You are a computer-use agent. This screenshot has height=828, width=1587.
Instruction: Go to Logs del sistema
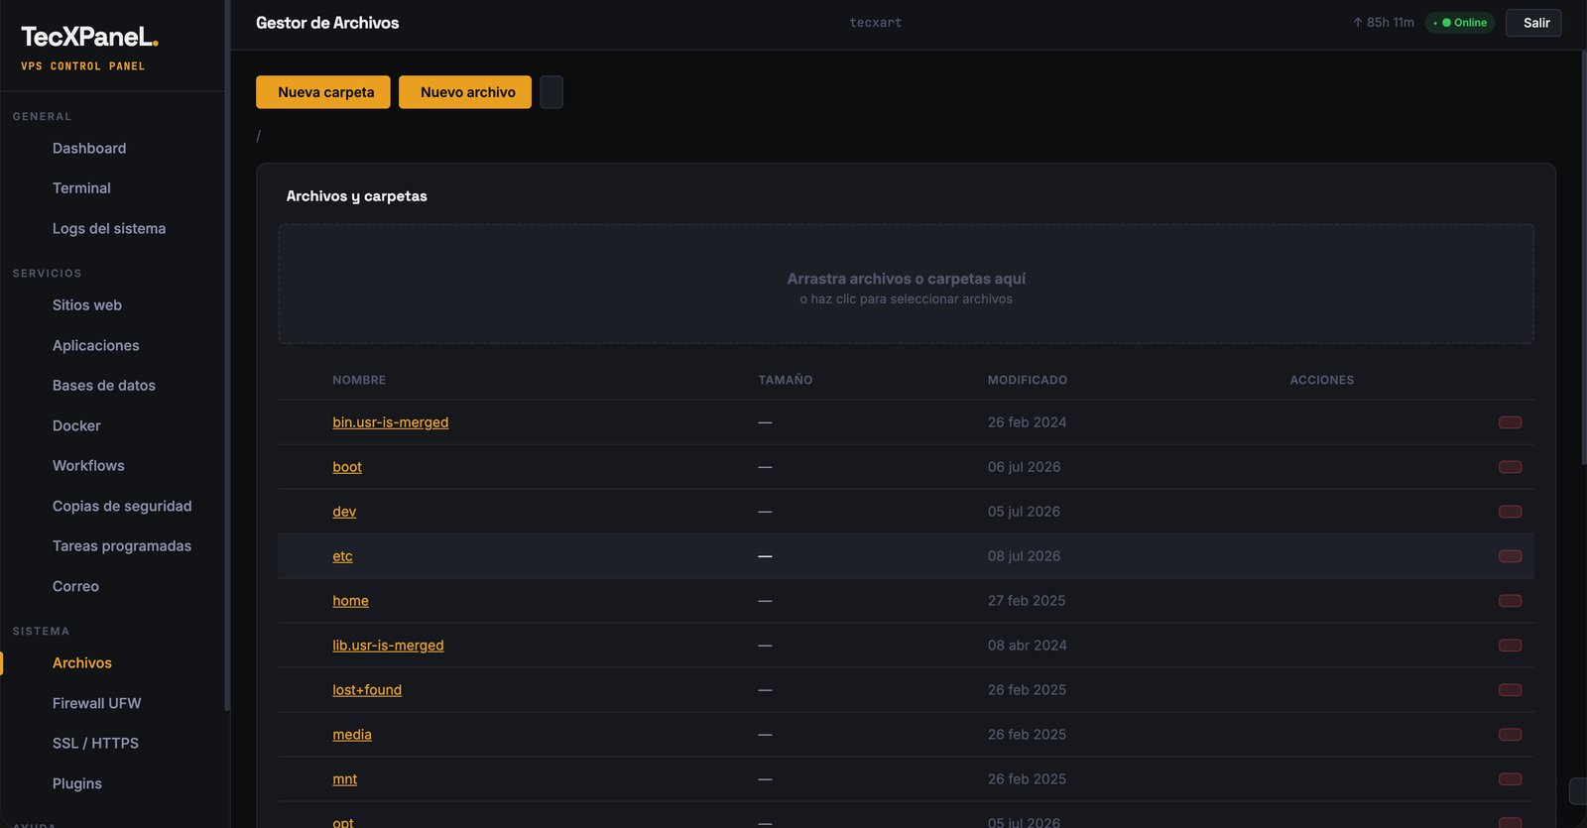pyautogui.click(x=109, y=228)
